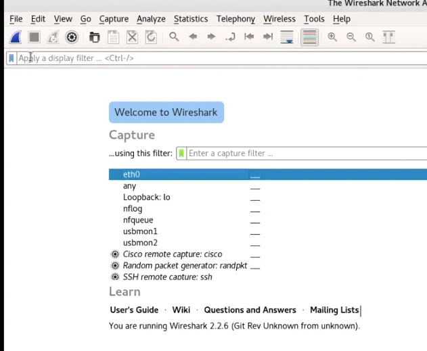Screen dimensions: 427x351
Task: Select the usbmon1 interface
Action: pos(268,231)
